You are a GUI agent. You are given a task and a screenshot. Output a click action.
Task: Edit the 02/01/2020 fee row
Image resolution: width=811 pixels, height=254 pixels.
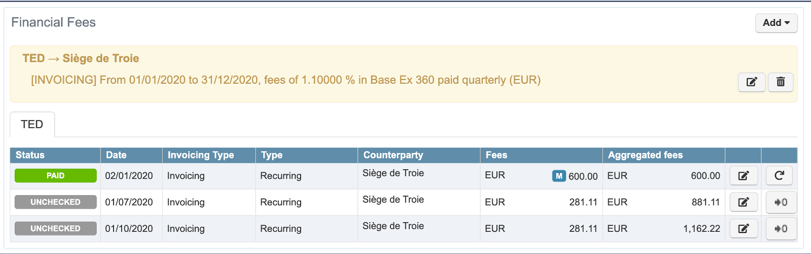(x=743, y=176)
